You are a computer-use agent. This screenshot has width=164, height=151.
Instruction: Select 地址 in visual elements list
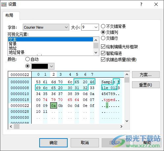(50, 48)
